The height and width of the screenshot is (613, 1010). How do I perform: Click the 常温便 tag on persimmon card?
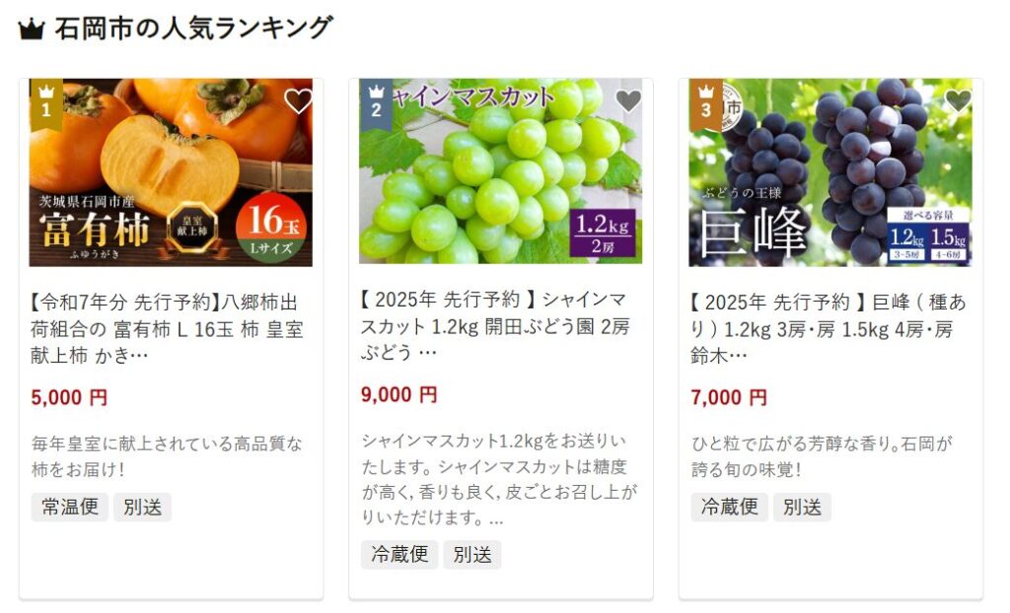pos(70,507)
